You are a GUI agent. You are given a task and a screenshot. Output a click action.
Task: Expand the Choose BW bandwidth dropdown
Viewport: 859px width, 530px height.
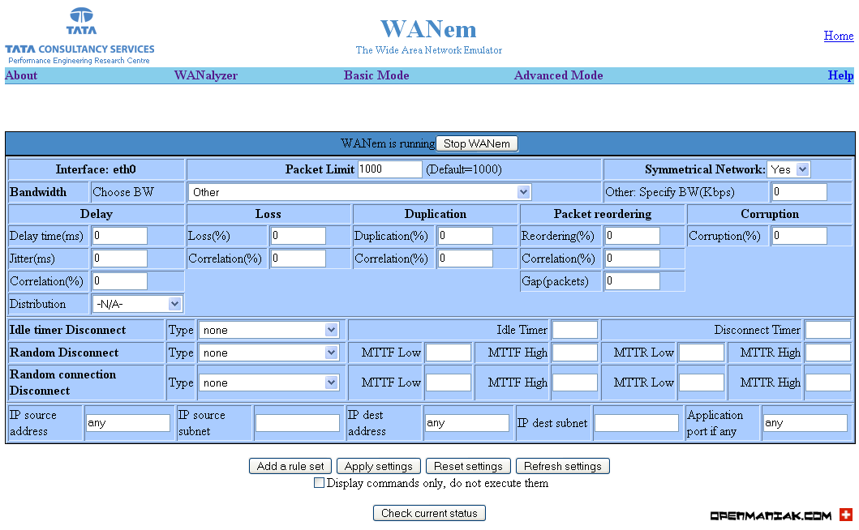click(x=360, y=192)
